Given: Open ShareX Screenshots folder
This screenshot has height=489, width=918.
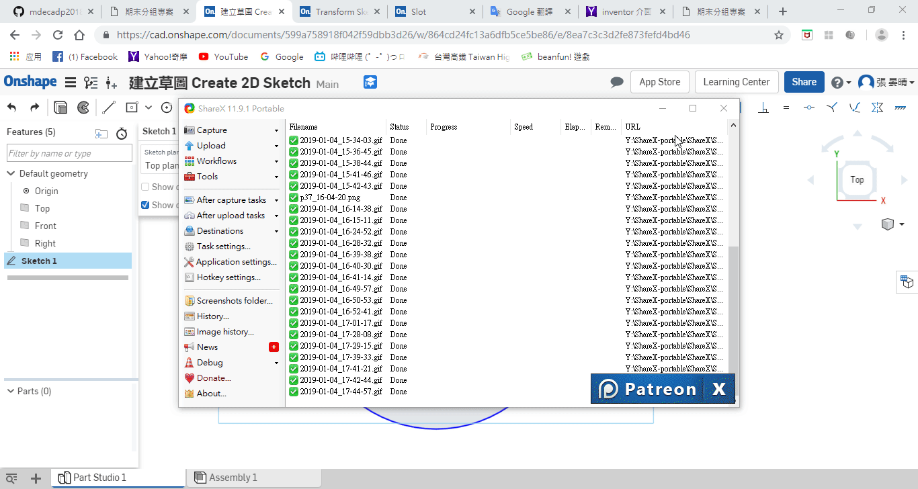Looking at the screenshot, I should [x=231, y=301].
